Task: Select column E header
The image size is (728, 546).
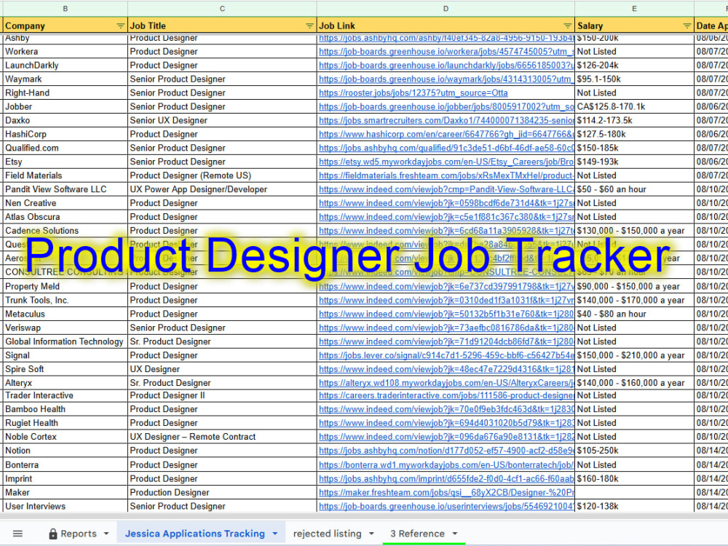Action: [634, 8]
